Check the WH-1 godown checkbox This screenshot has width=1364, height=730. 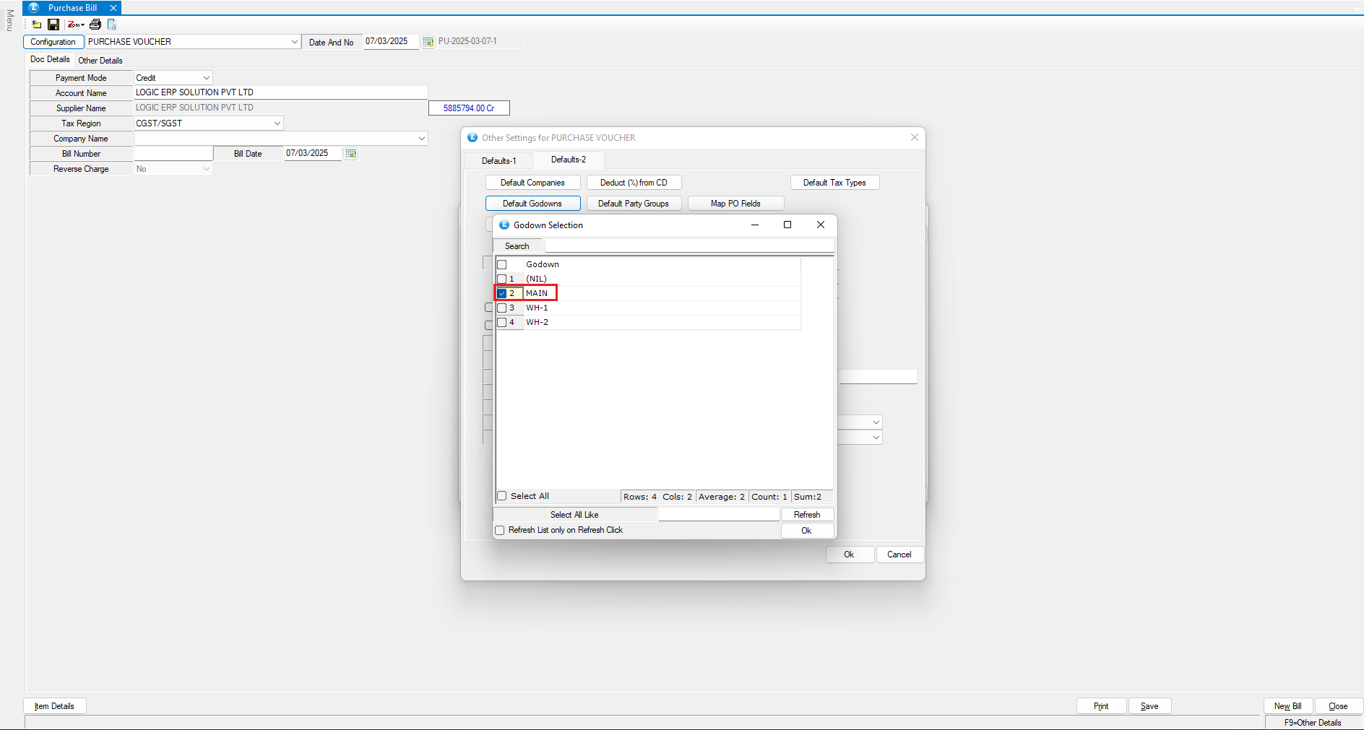[502, 308]
